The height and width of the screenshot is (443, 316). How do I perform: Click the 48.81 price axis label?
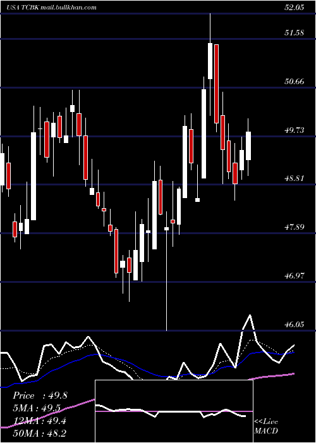point(295,178)
